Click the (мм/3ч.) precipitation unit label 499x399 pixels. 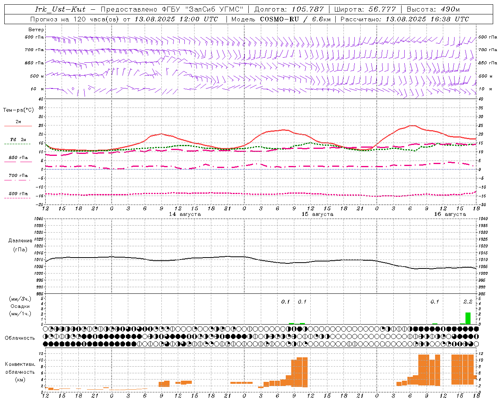click(x=20, y=299)
